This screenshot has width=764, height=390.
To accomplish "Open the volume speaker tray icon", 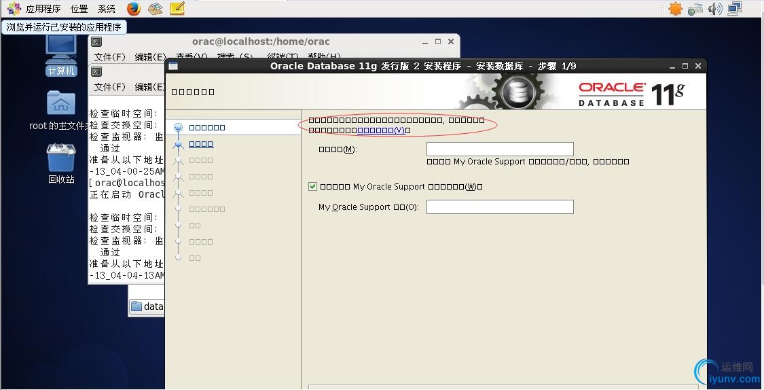I will point(715,8).
